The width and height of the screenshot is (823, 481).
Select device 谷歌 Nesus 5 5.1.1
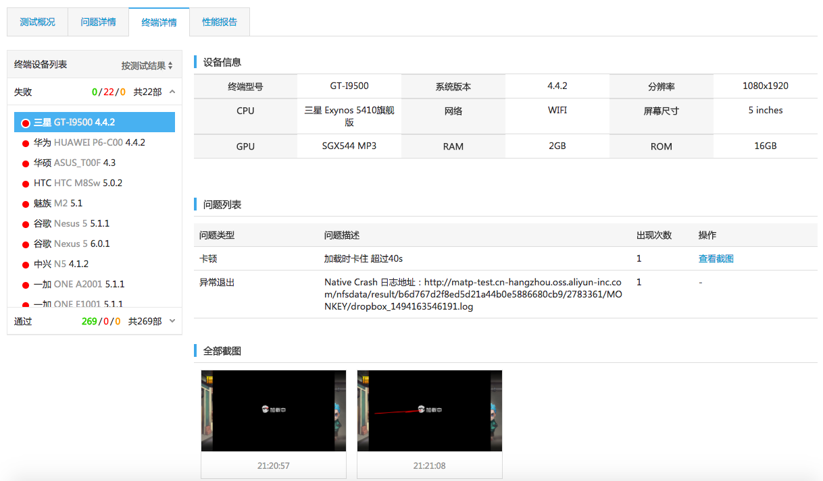(x=95, y=223)
